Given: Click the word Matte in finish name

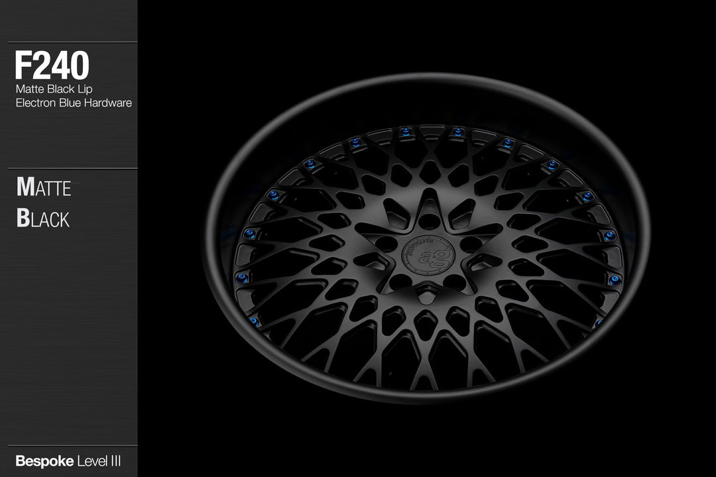Looking at the screenshot, I should click(x=44, y=187).
